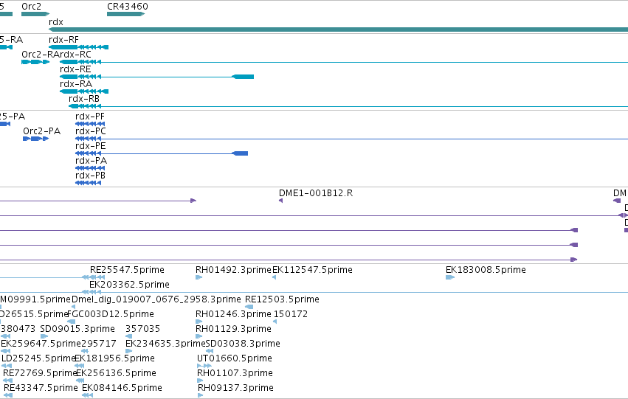Screen dimensions: 628x399
Task: Open RH01129.3prime EST
Action: tap(233, 330)
